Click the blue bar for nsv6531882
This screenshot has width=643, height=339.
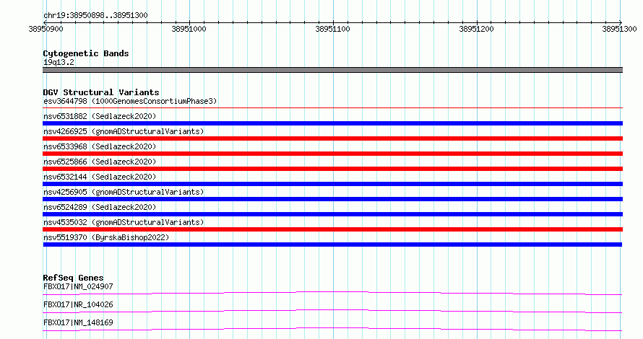332,123
